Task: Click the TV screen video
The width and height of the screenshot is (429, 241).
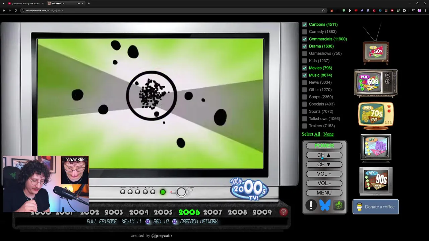Action: pos(150,103)
